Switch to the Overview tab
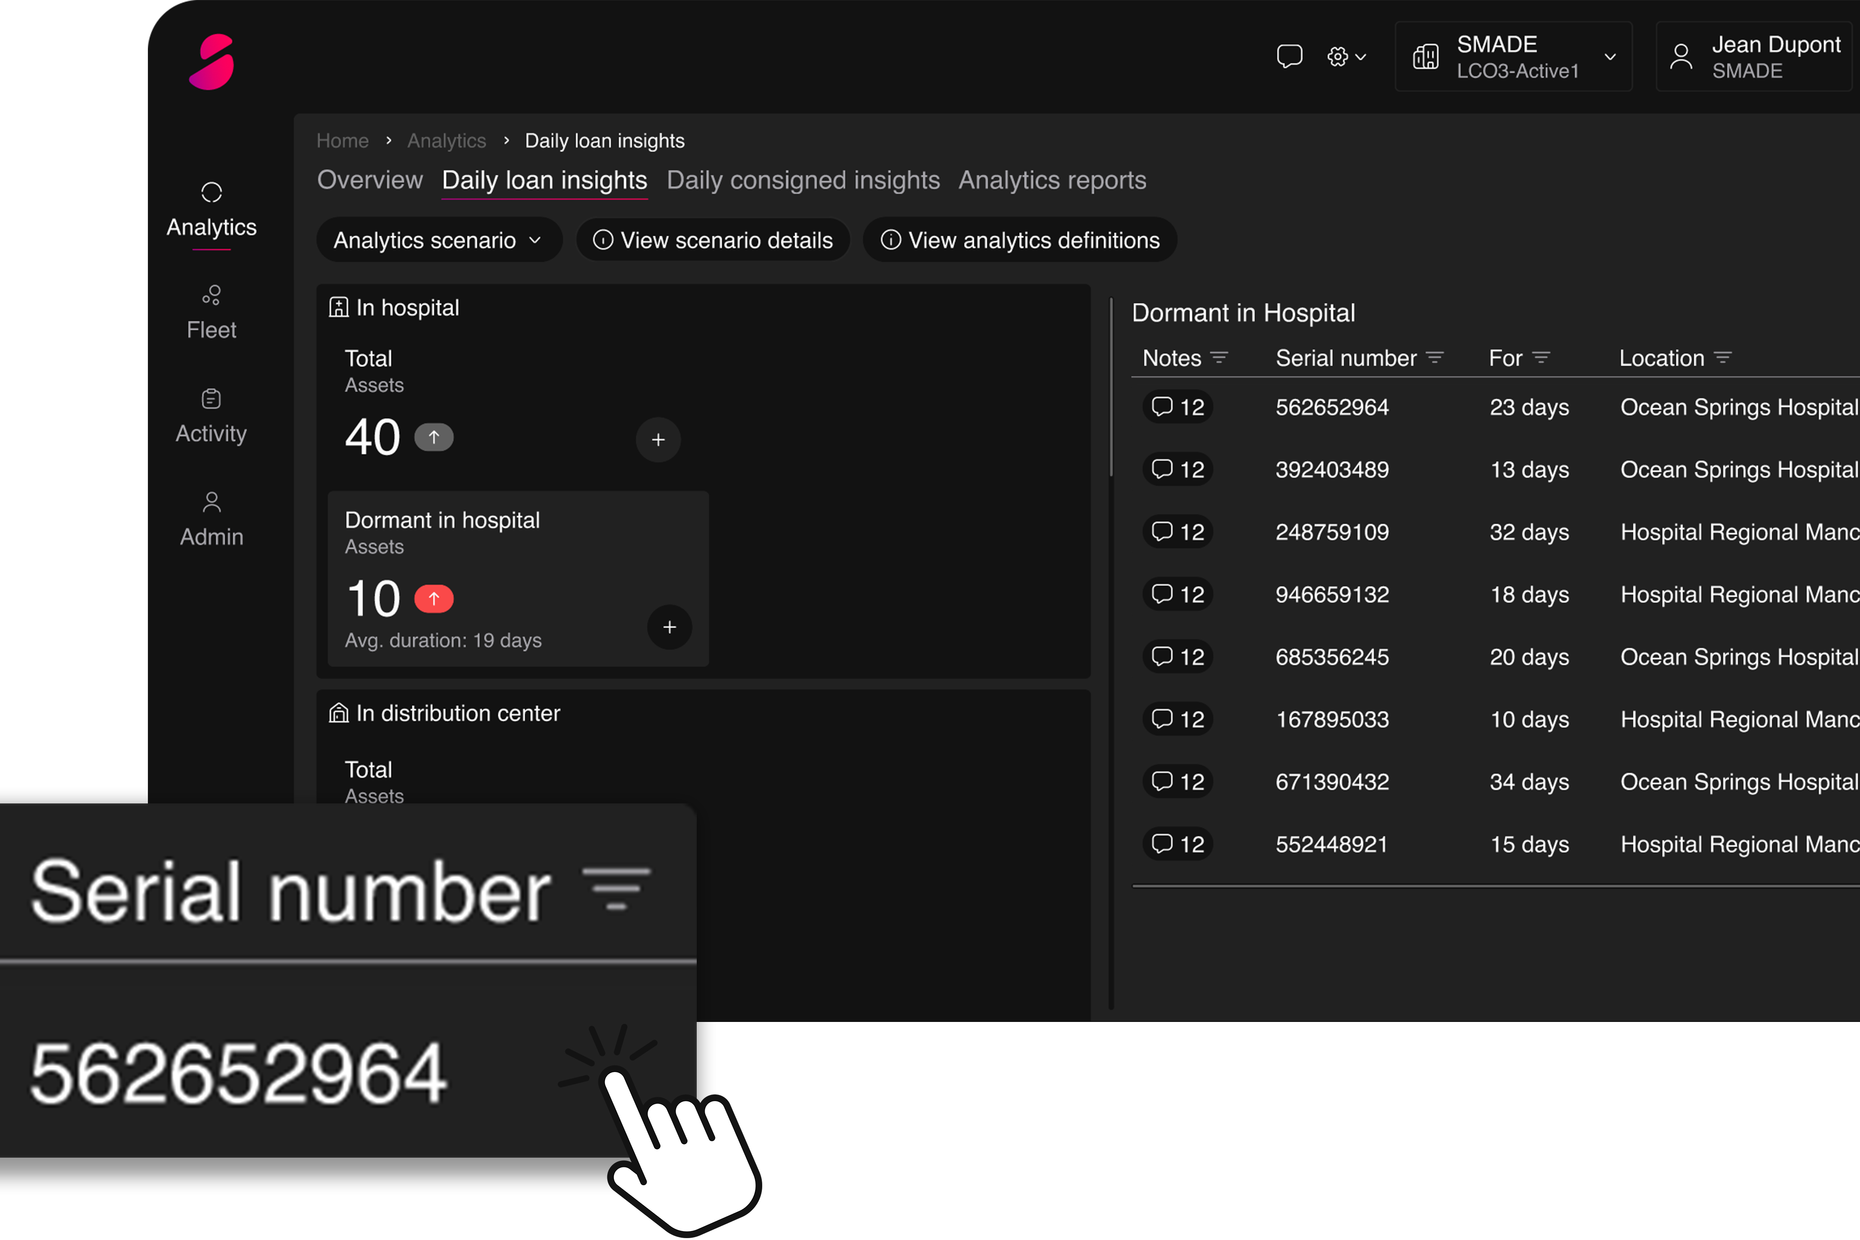This screenshot has height=1240, width=1860. 369,180
